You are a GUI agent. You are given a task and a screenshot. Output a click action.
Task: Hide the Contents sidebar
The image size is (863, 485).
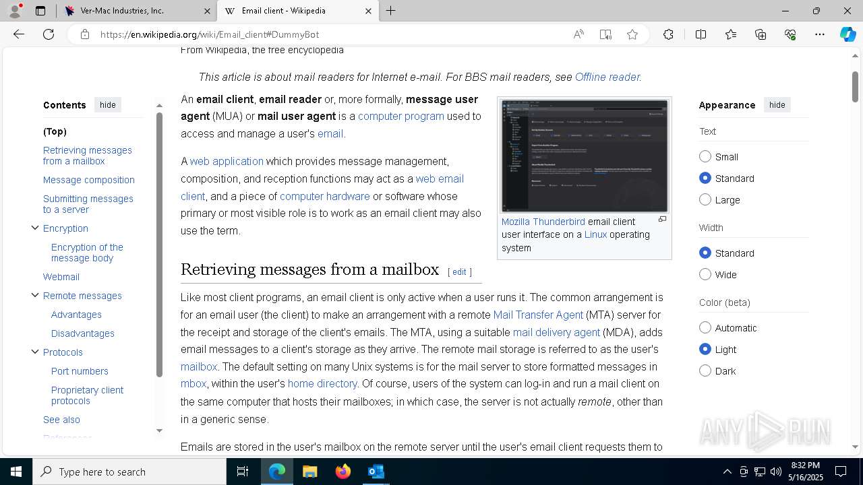108,104
